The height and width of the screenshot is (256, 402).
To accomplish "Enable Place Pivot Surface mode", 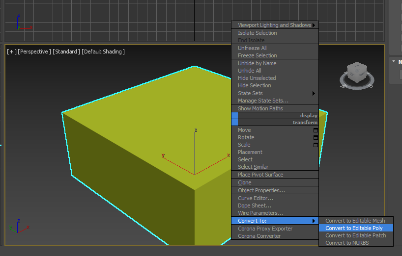I will (260, 175).
